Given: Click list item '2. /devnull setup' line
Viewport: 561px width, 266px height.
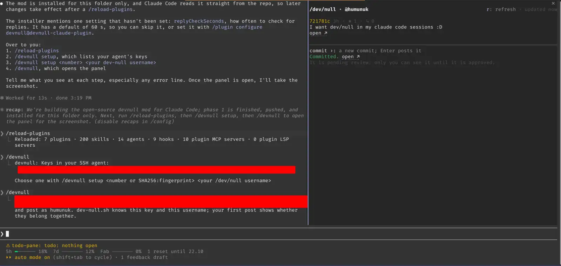Looking at the screenshot, I should (76, 56).
